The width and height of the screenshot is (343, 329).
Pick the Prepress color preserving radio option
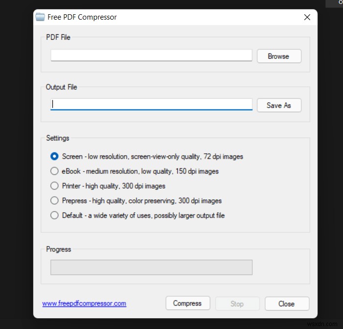pos(54,200)
